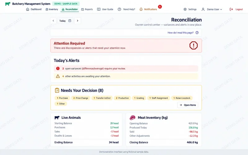The image size is (248, 155).
Task: Open the Dashboard menu item
Action: (x=34, y=9)
